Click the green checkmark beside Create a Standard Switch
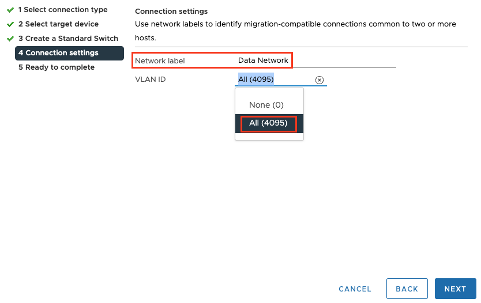Image resolution: width=481 pixels, height=303 pixels. pos(10,39)
